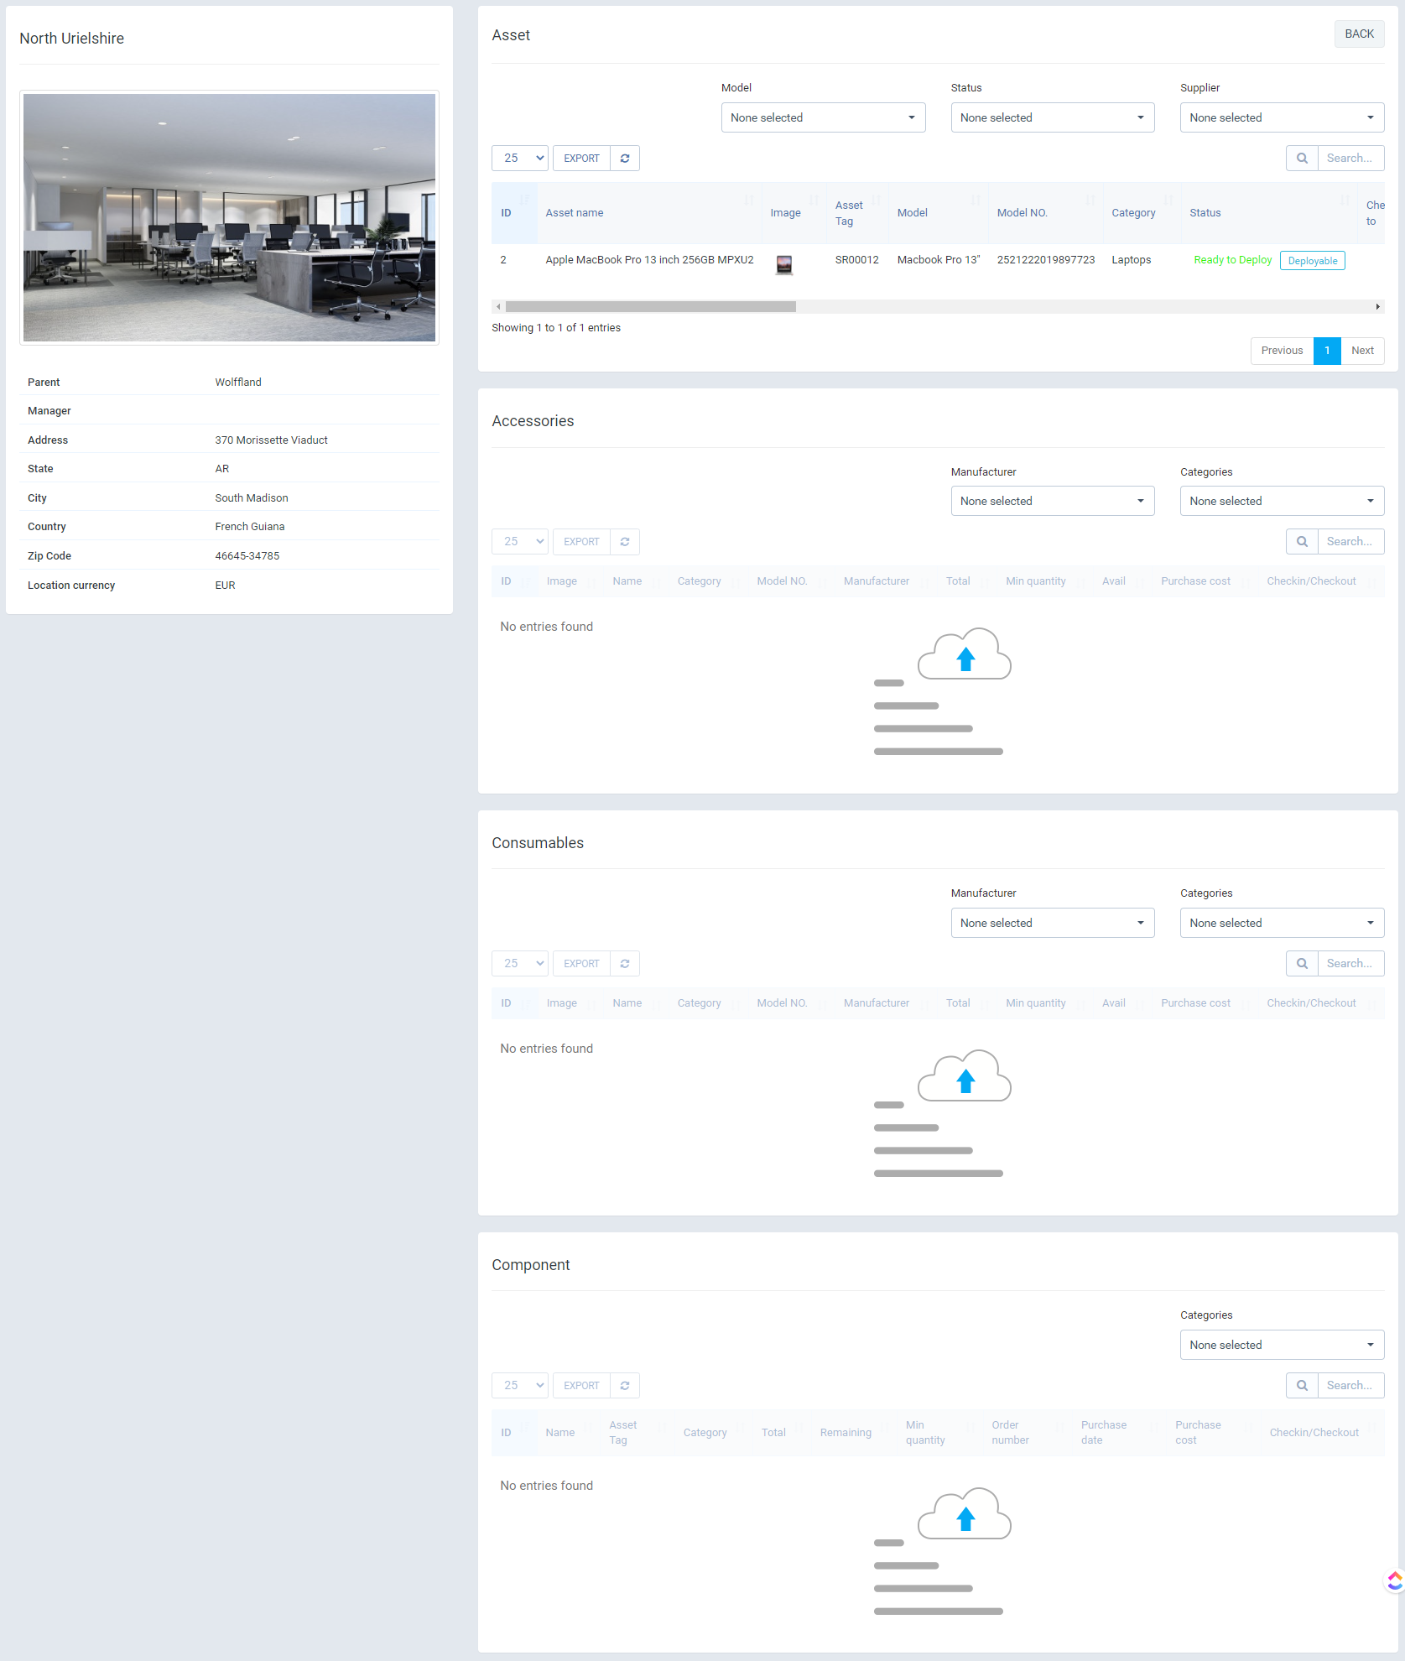1405x1661 pixels.
Task: Refresh the Consumables table
Action: [x=625, y=963]
